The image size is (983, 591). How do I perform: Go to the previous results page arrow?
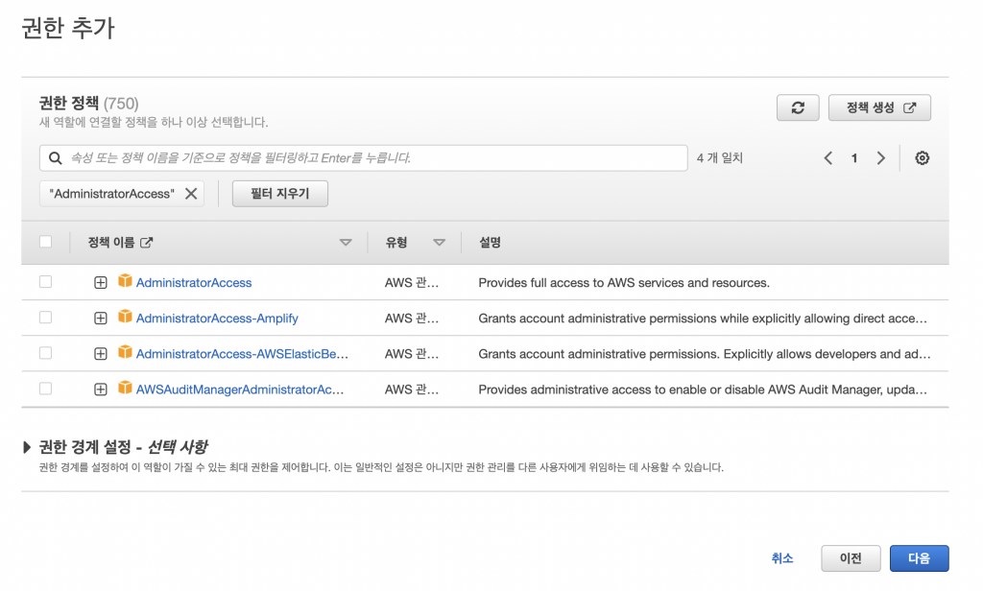(x=828, y=158)
